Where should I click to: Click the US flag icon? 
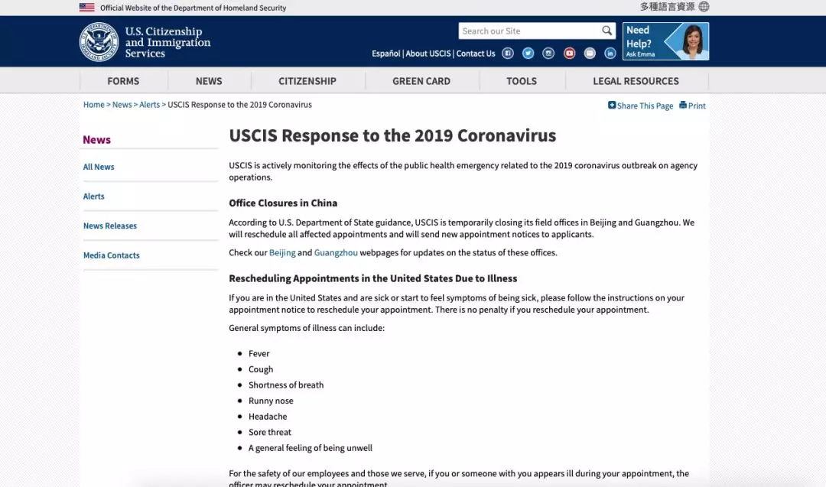click(87, 8)
